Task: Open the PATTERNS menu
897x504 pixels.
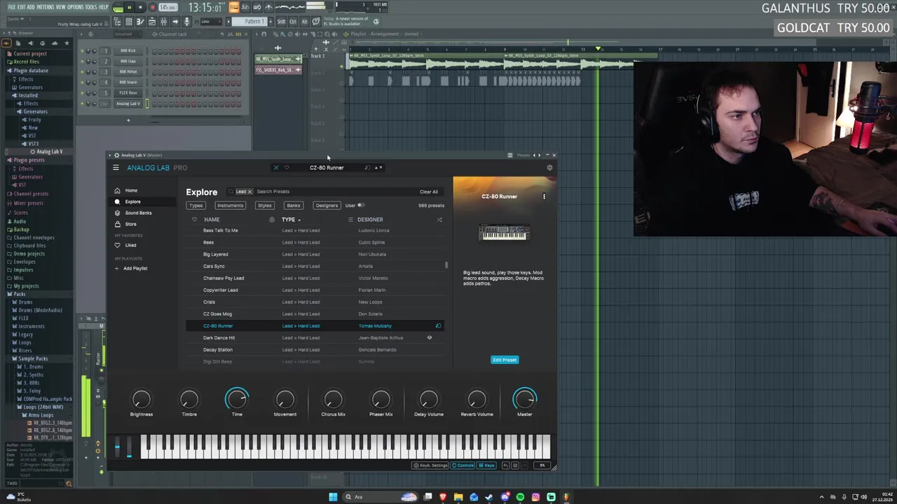Action: point(46,7)
